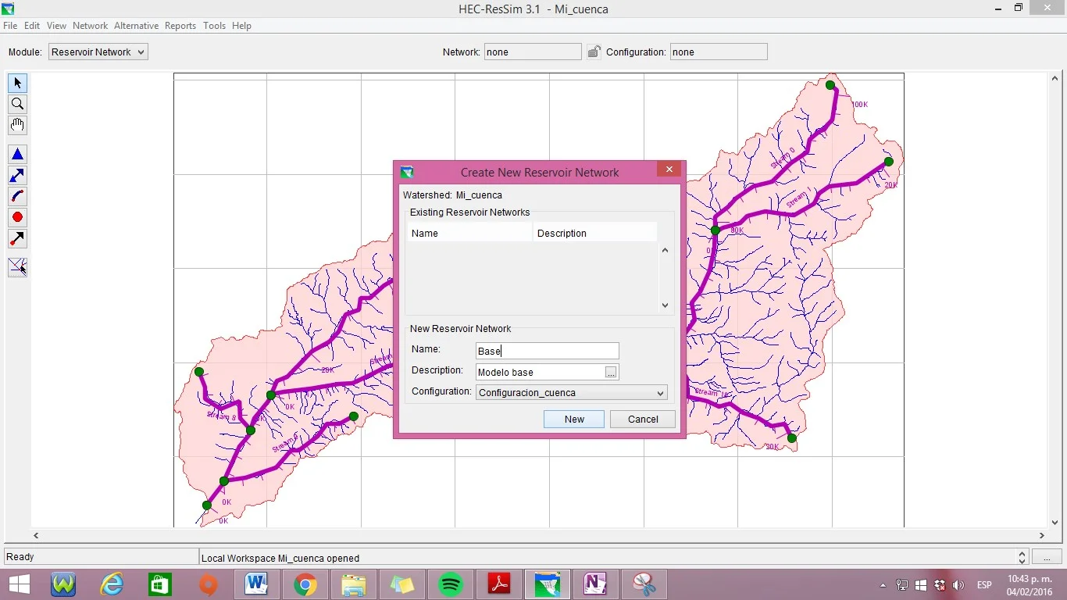This screenshot has height=600, width=1067.
Task: Open Microsoft Word from taskbar
Action: [x=256, y=584]
